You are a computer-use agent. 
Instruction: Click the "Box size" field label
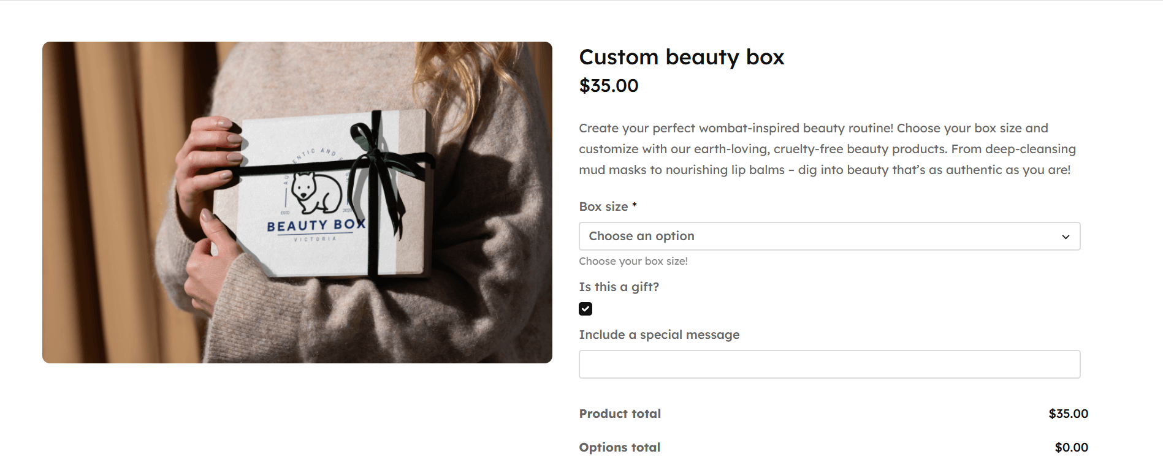click(603, 206)
